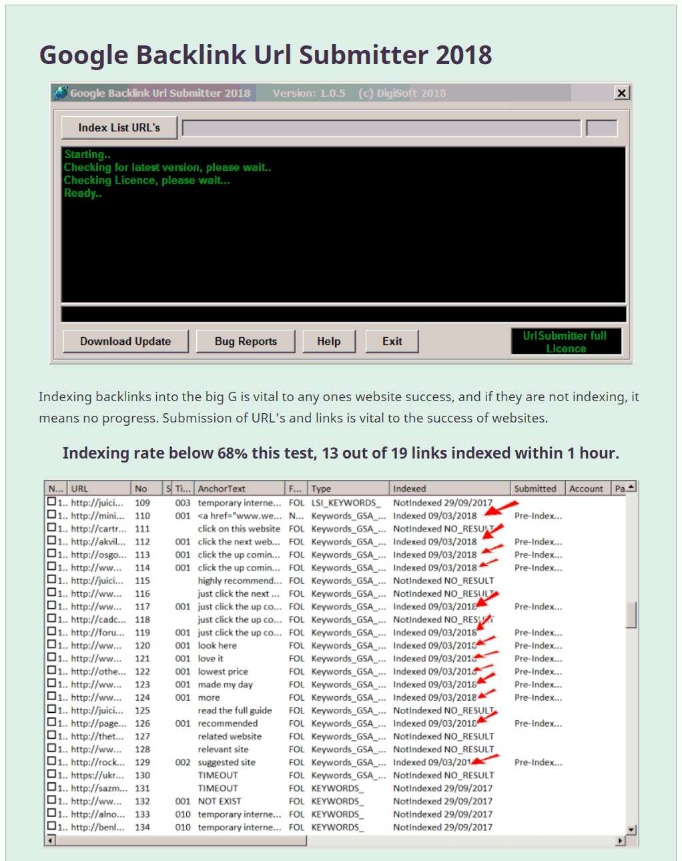Click URL 'http://alno...' in row 133
The image size is (682, 861).
point(97,814)
